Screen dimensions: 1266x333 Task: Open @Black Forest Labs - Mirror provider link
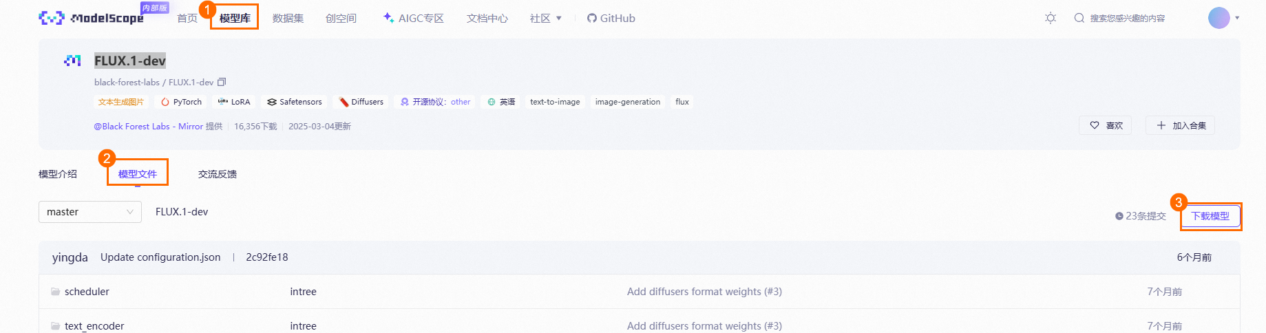tap(149, 127)
